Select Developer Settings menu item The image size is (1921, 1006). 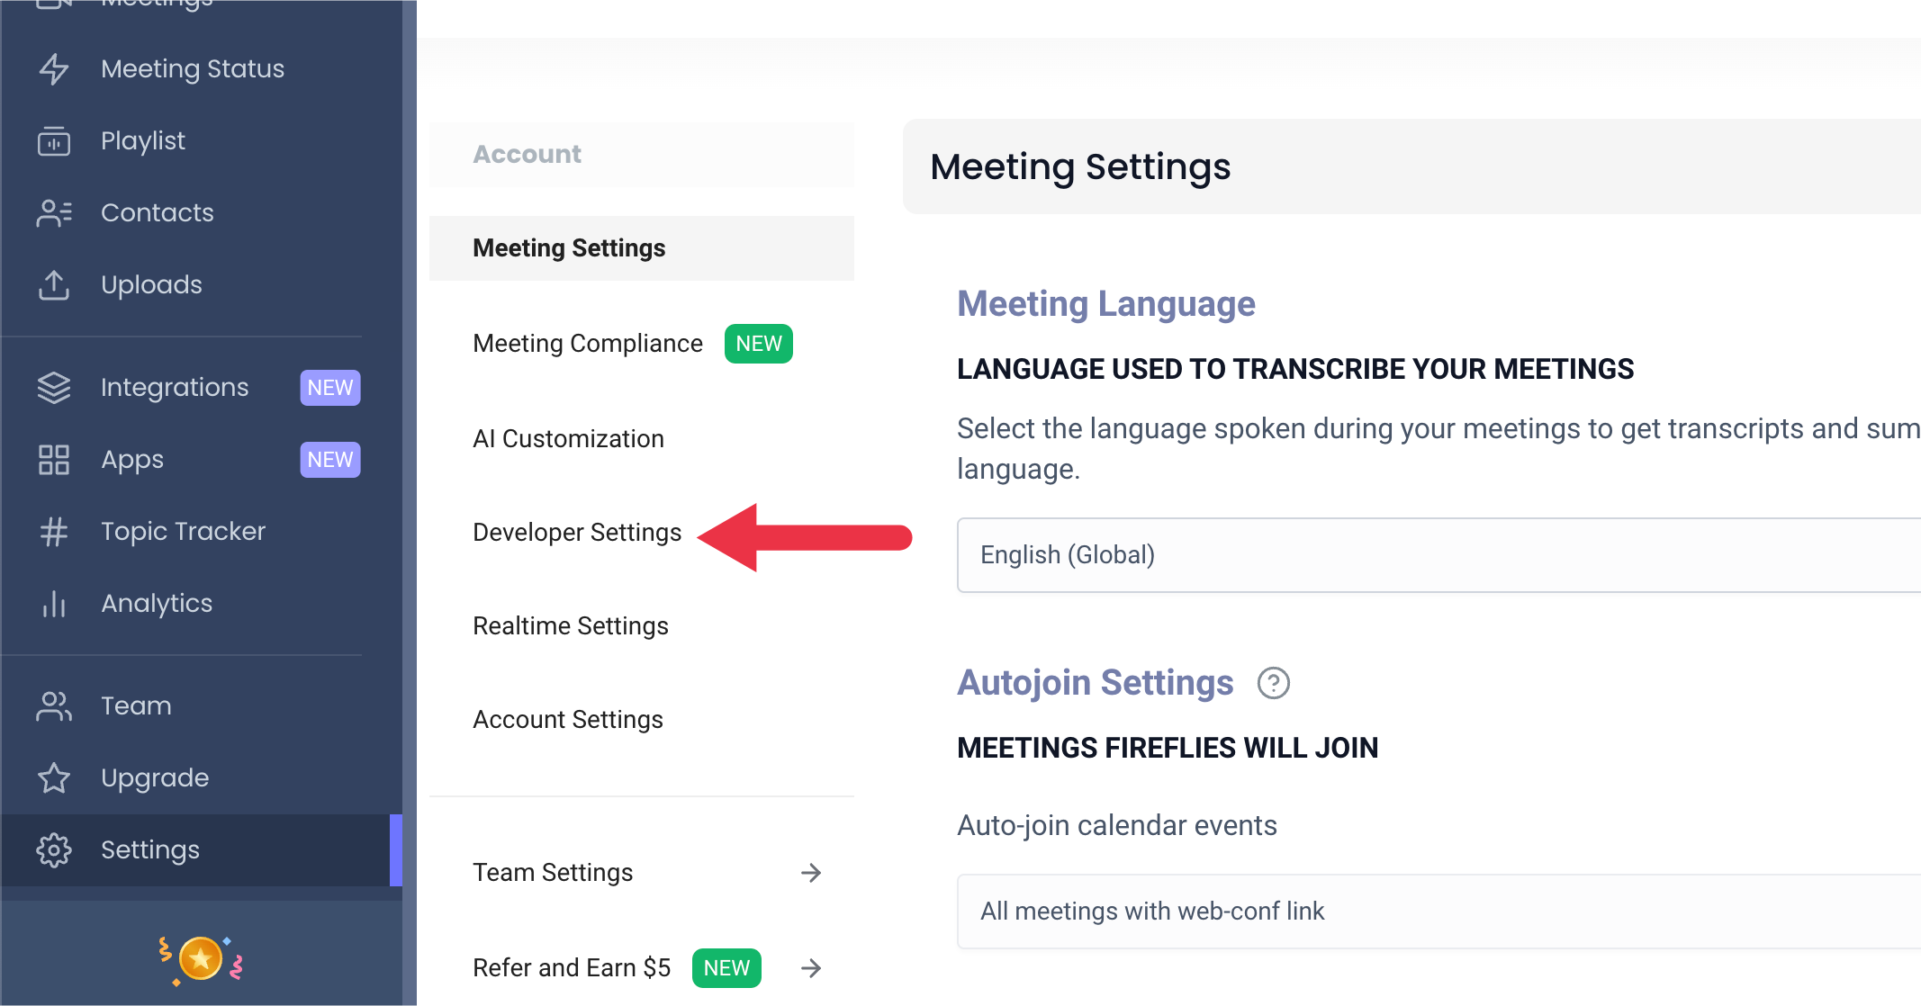point(577,533)
